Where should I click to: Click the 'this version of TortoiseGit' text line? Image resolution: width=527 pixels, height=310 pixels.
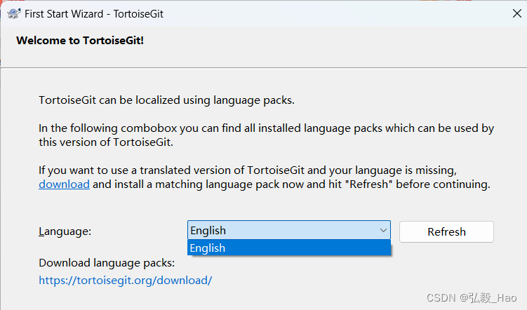click(105, 142)
